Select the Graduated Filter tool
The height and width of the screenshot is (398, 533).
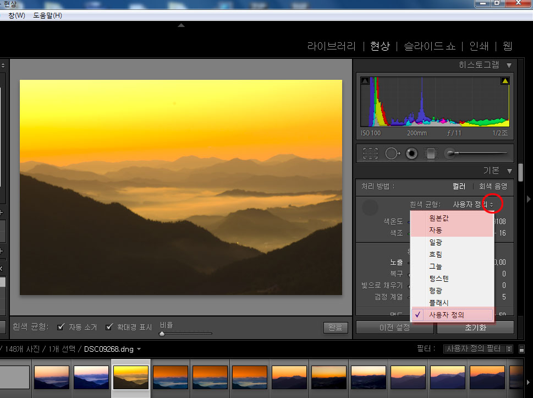pyautogui.click(x=431, y=154)
